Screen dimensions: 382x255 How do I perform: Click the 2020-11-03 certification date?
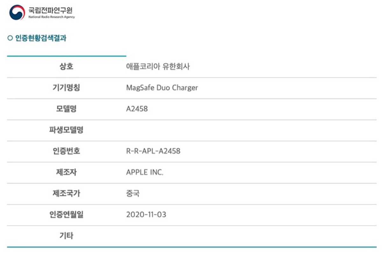coord(146,215)
